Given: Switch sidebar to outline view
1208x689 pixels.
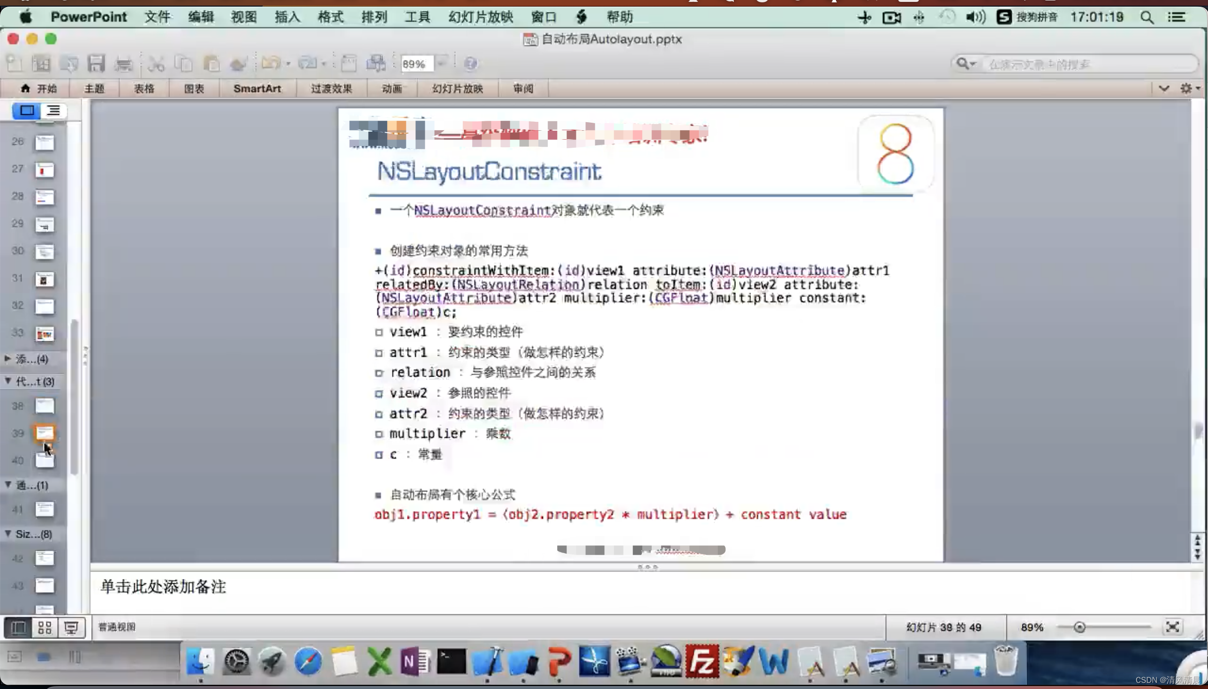Looking at the screenshot, I should 53,111.
